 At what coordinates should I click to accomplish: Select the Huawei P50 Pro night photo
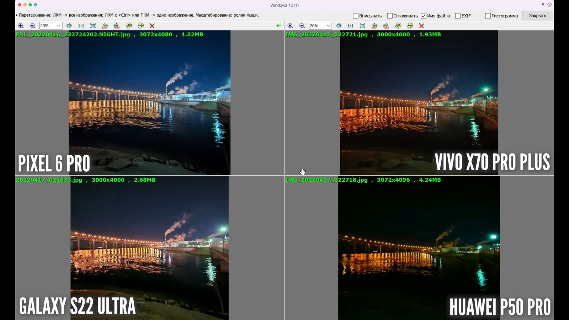[419, 248]
